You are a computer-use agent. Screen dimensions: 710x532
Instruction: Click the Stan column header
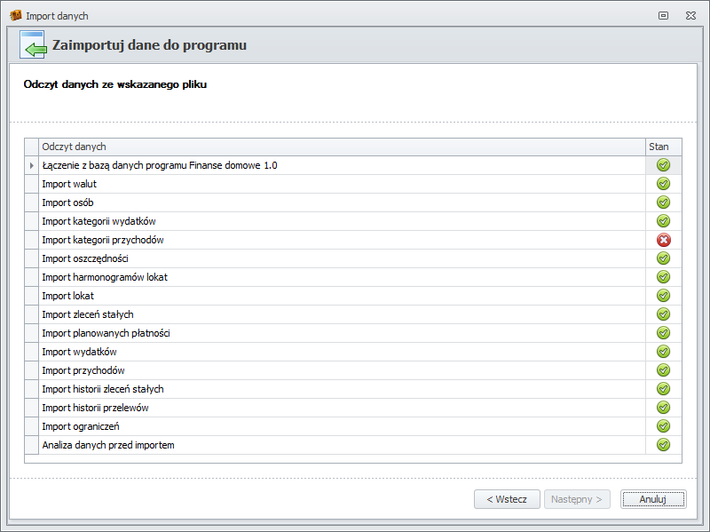click(x=659, y=147)
